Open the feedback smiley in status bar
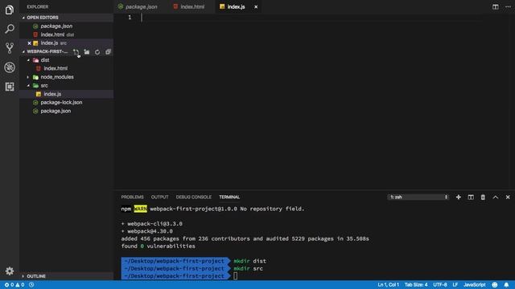Viewport: 515px width, 289px height. [495, 285]
